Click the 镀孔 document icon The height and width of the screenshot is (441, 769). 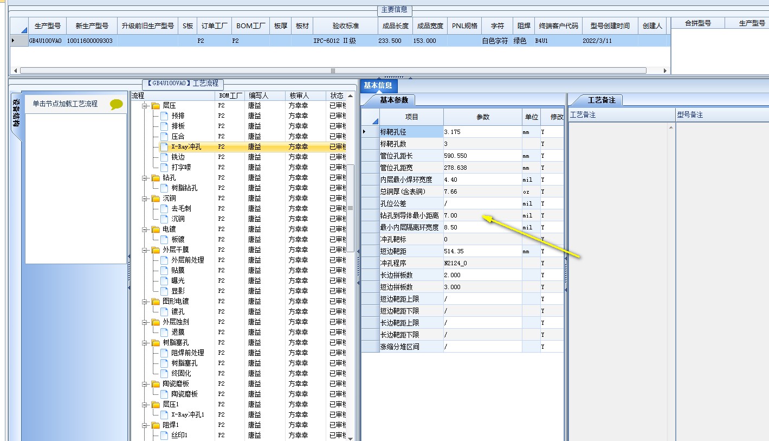tap(164, 312)
